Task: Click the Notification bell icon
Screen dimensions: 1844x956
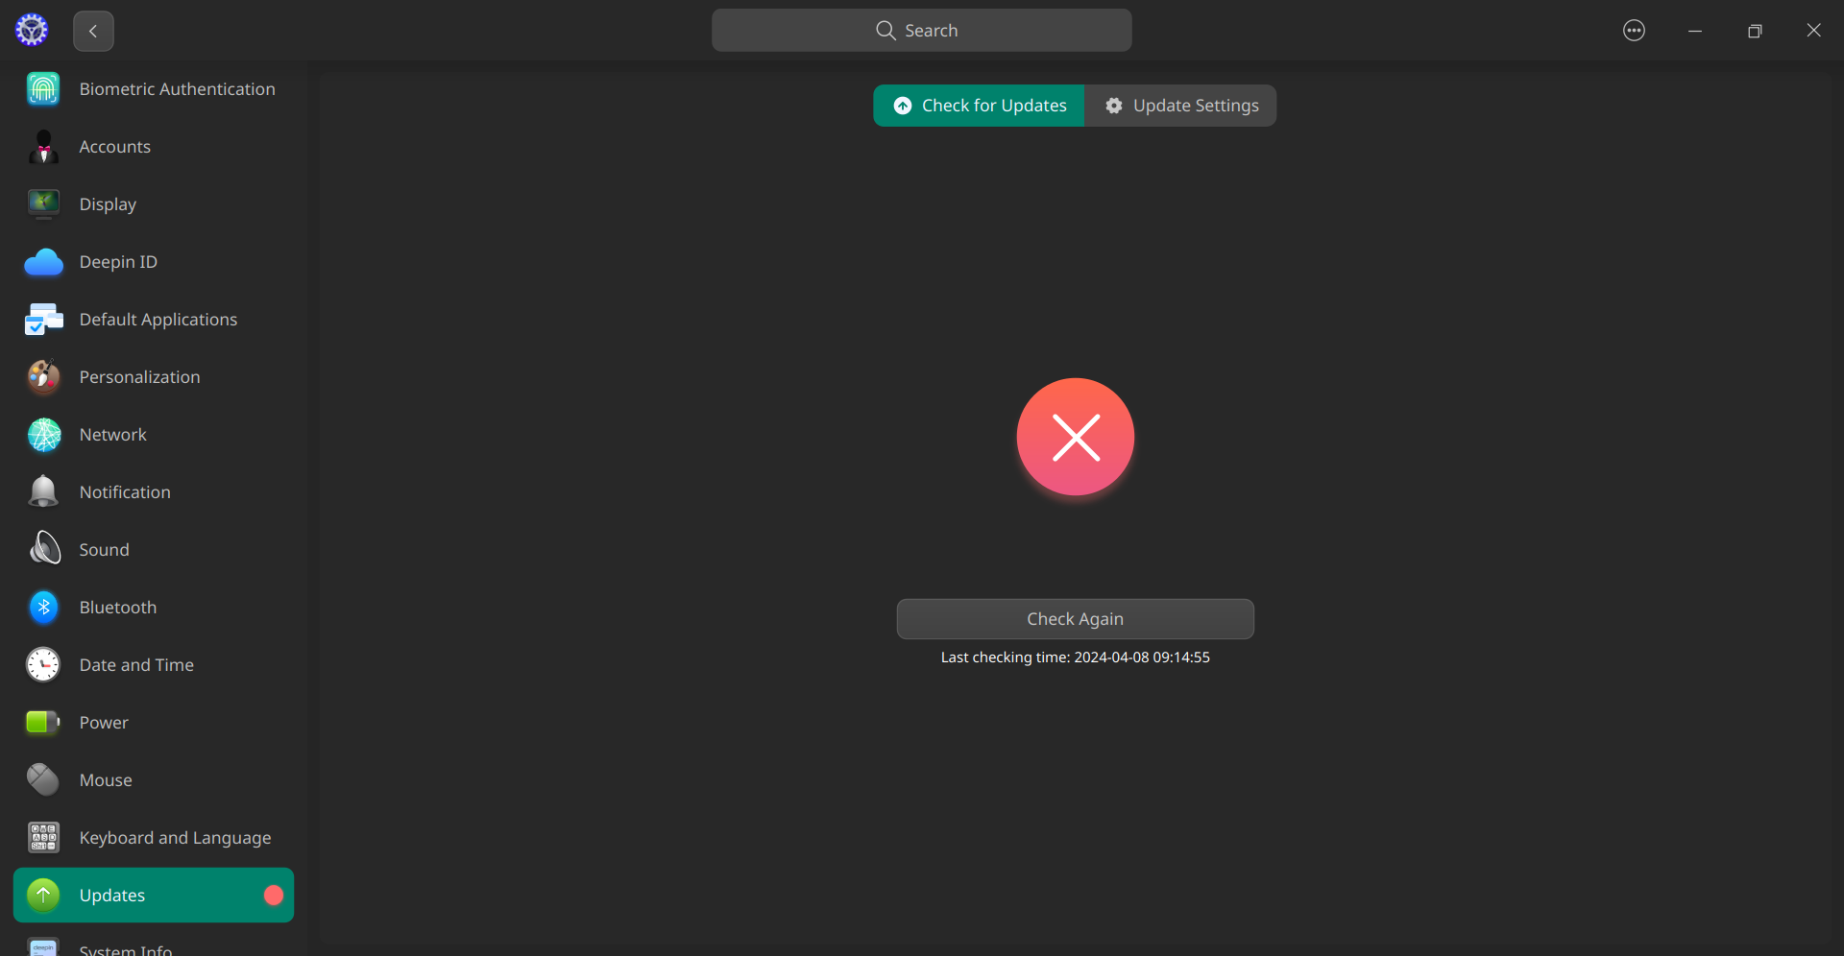Action: 43,491
